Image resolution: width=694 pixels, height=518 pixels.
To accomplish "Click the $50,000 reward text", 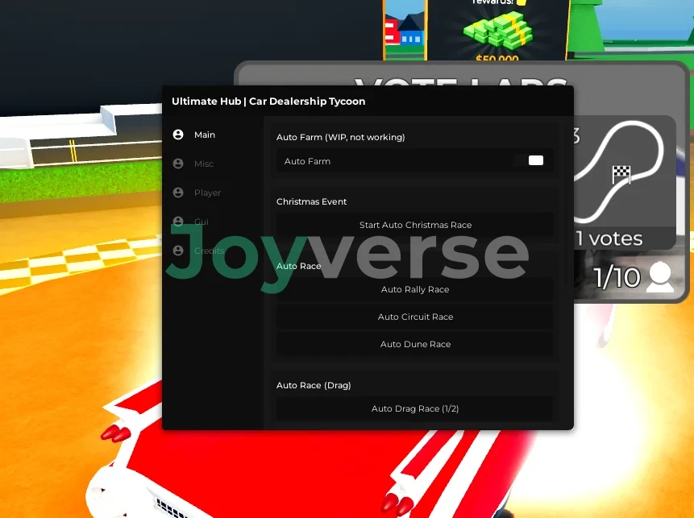I will [497, 59].
